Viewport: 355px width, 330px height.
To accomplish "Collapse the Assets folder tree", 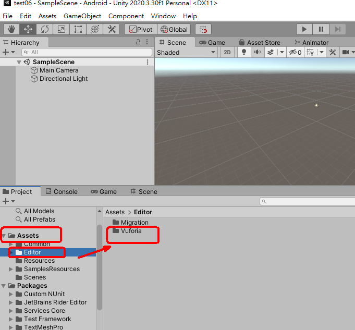I will click(x=4, y=236).
